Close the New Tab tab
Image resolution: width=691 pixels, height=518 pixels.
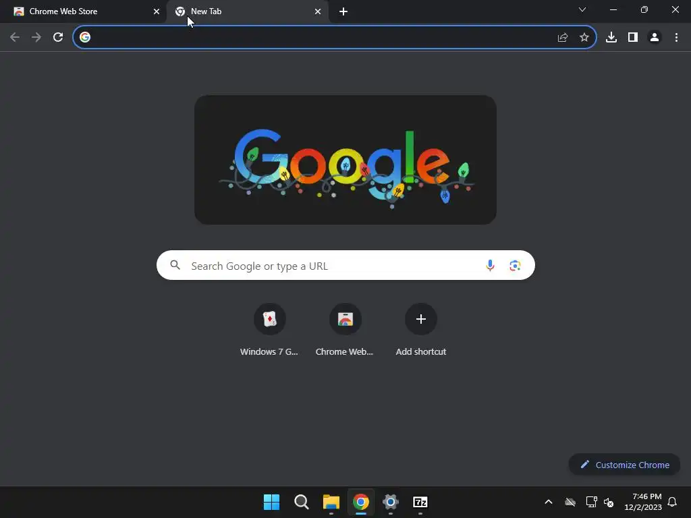318,12
